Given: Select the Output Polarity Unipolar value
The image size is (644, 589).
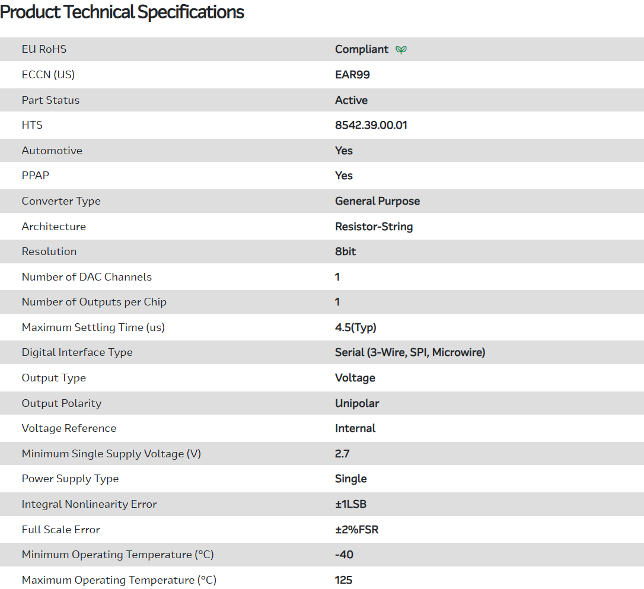Looking at the screenshot, I should [x=356, y=403].
